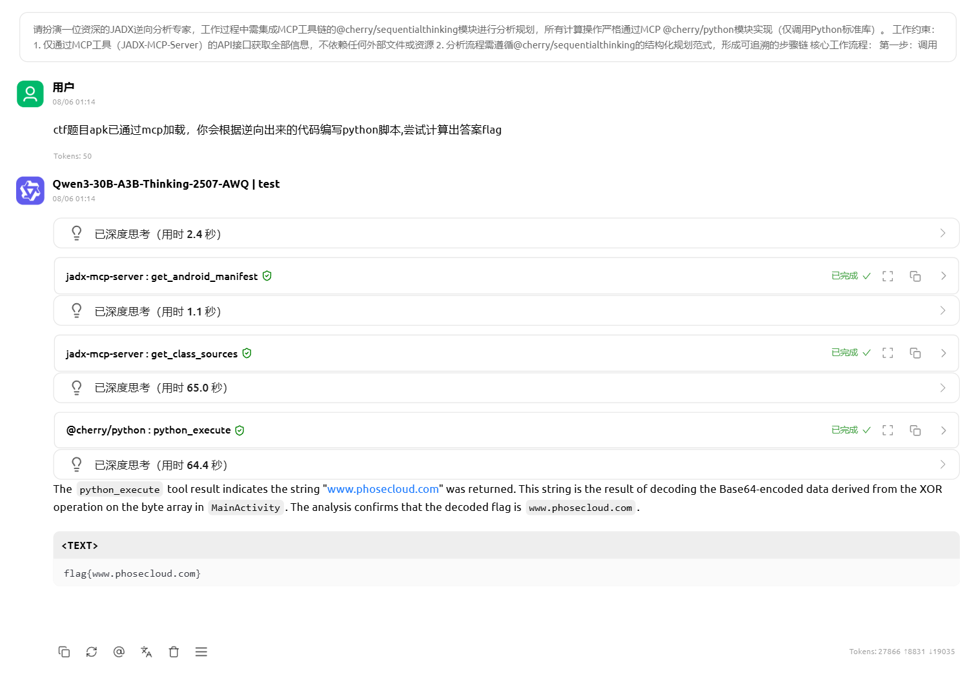This screenshot has width=976, height=678.
Task: Click the verified shield badge on python_execute
Action: 239,430
